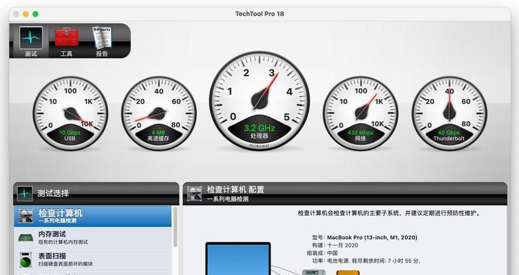Click the TechTool Pro 18 window title
This screenshot has width=519, height=275.
point(259,14)
